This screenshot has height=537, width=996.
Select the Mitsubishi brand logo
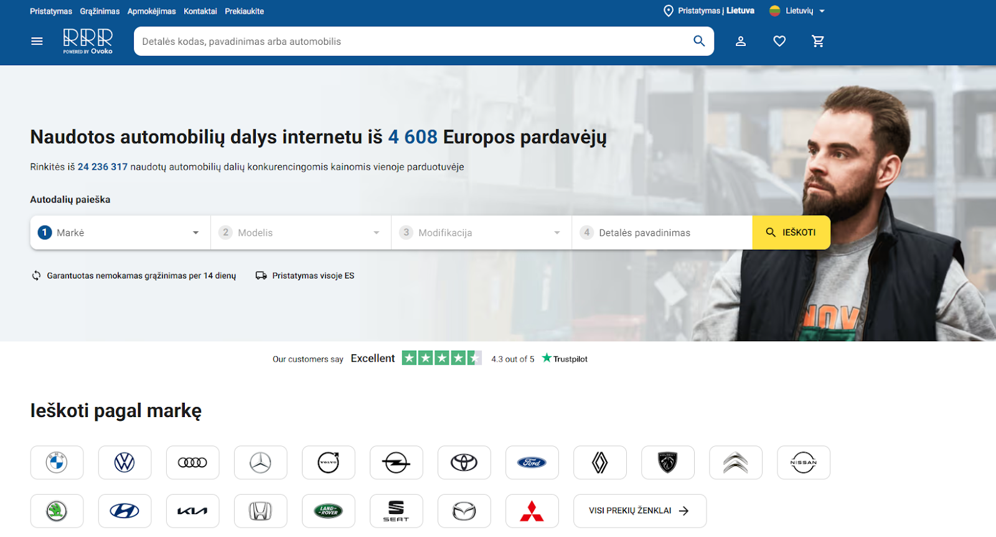tap(532, 511)
